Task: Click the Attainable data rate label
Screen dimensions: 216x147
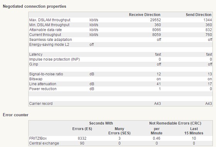Action: coord(46,30)
